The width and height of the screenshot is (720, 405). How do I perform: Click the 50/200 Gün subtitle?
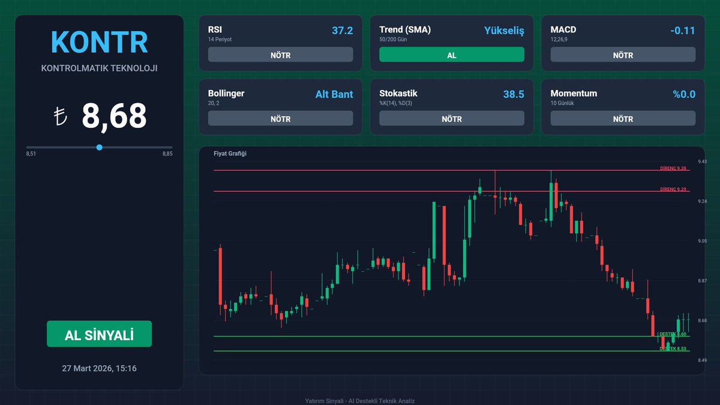click(393, 39)
